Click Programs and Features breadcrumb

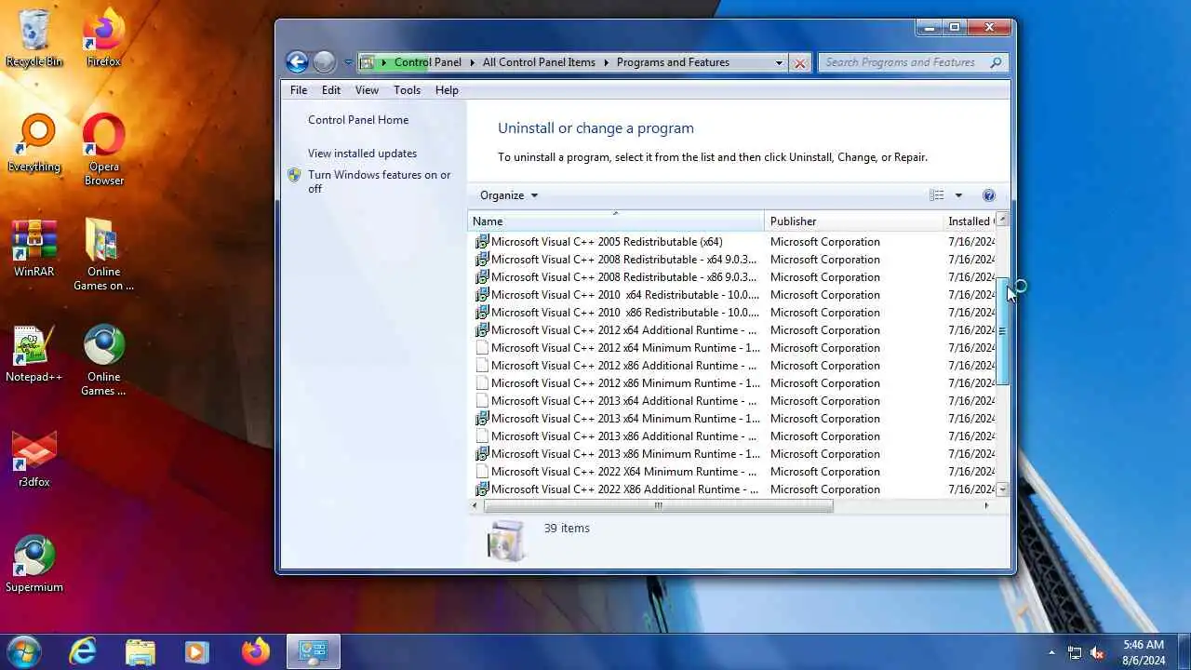click(x=673, y=62)
